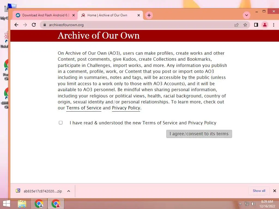Close the Archive of Our Own tab

coord(139,15)
